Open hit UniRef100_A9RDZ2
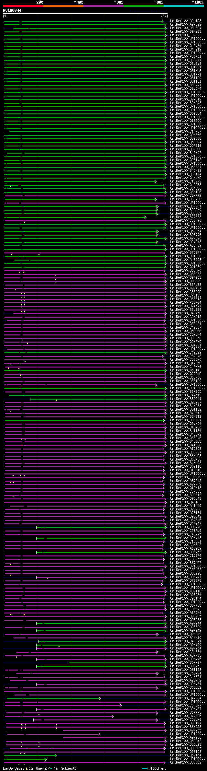 click(x=186, y=25)
